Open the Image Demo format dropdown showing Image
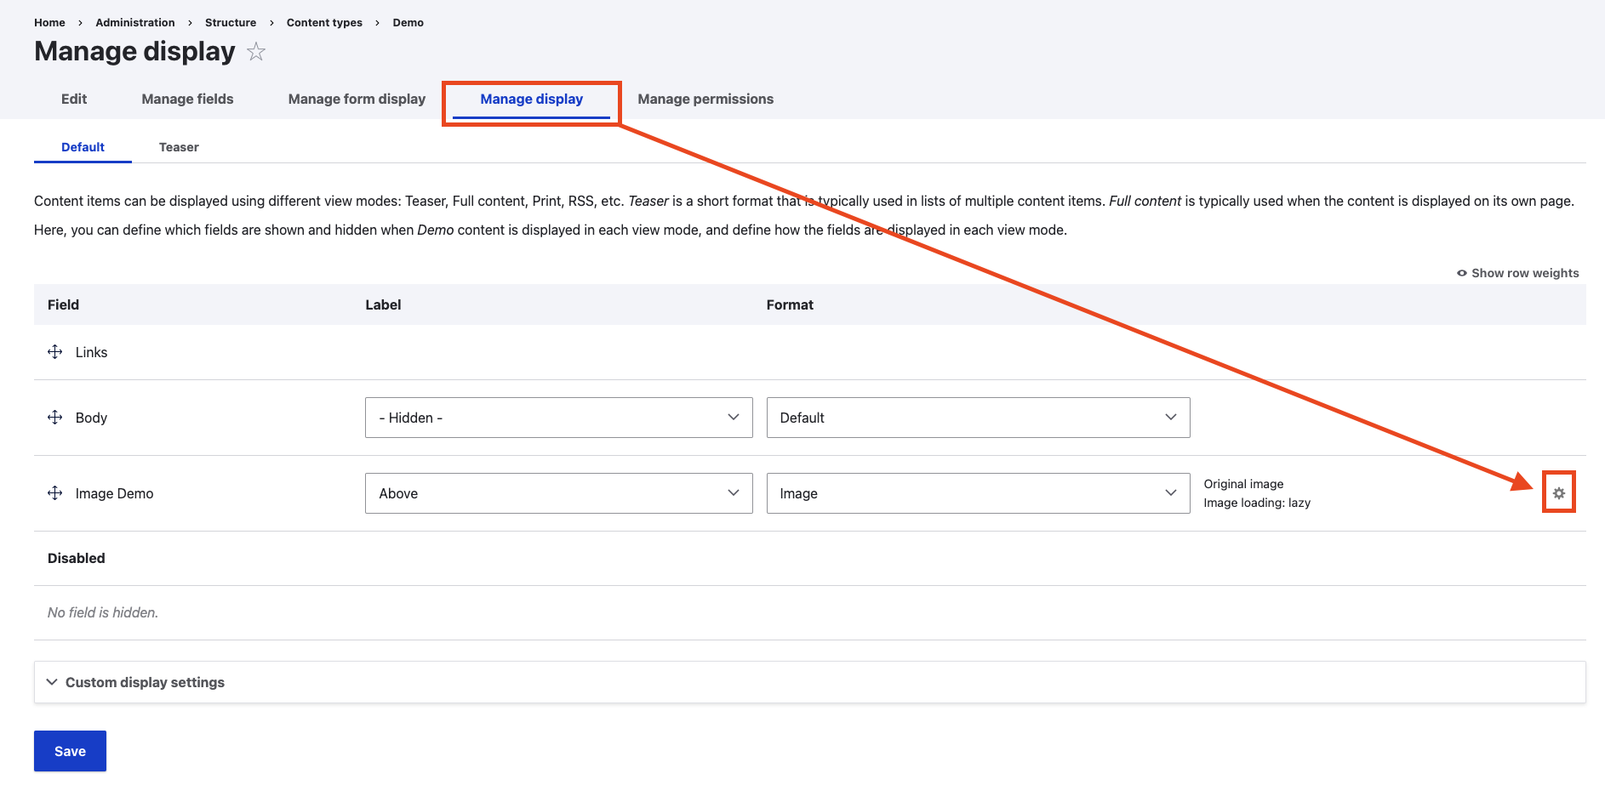This screenshot has height=785, width=1605. click(x=978, y=493)
